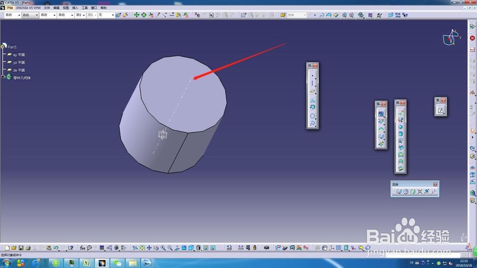Select the yz 平面 tree item
The width and height of the screenshot is (477, 268).
tap(19, 62)
